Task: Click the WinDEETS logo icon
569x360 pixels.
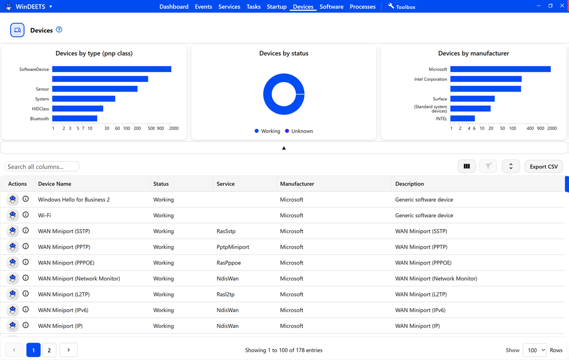Action: pyautogui.click(x=8, y=6)
